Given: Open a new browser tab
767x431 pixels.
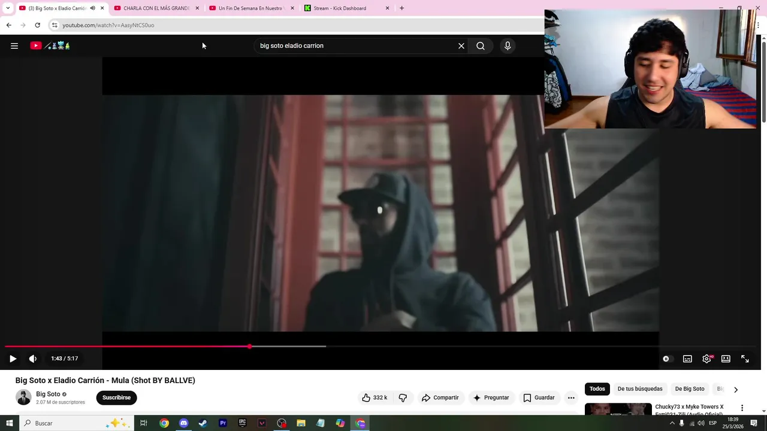Looking at the screenshot, I should coord(401,8).
